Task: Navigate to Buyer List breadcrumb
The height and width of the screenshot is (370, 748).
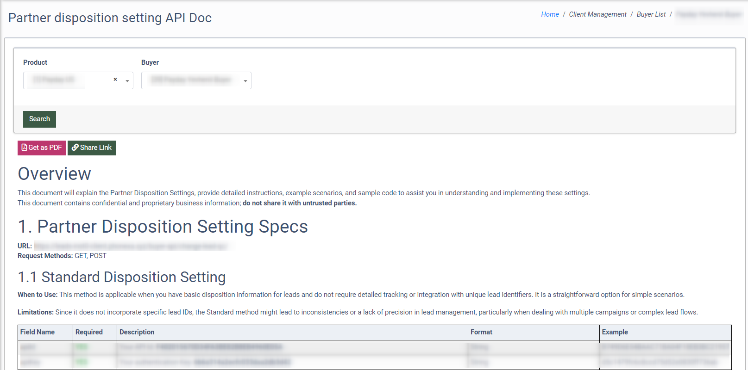Action: point(651,14)
